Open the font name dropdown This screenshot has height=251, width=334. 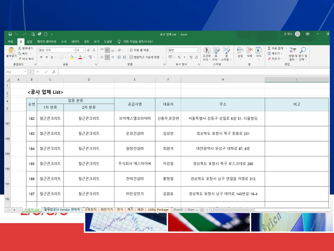point(74,50)
